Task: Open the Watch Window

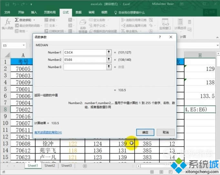Action: 165,24
